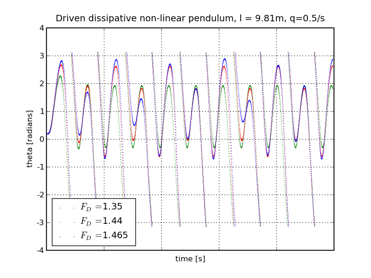This screenshot has width=371, height=278.
Task: Click the x-axis label "time [s]"
Action: click(190, 259)
